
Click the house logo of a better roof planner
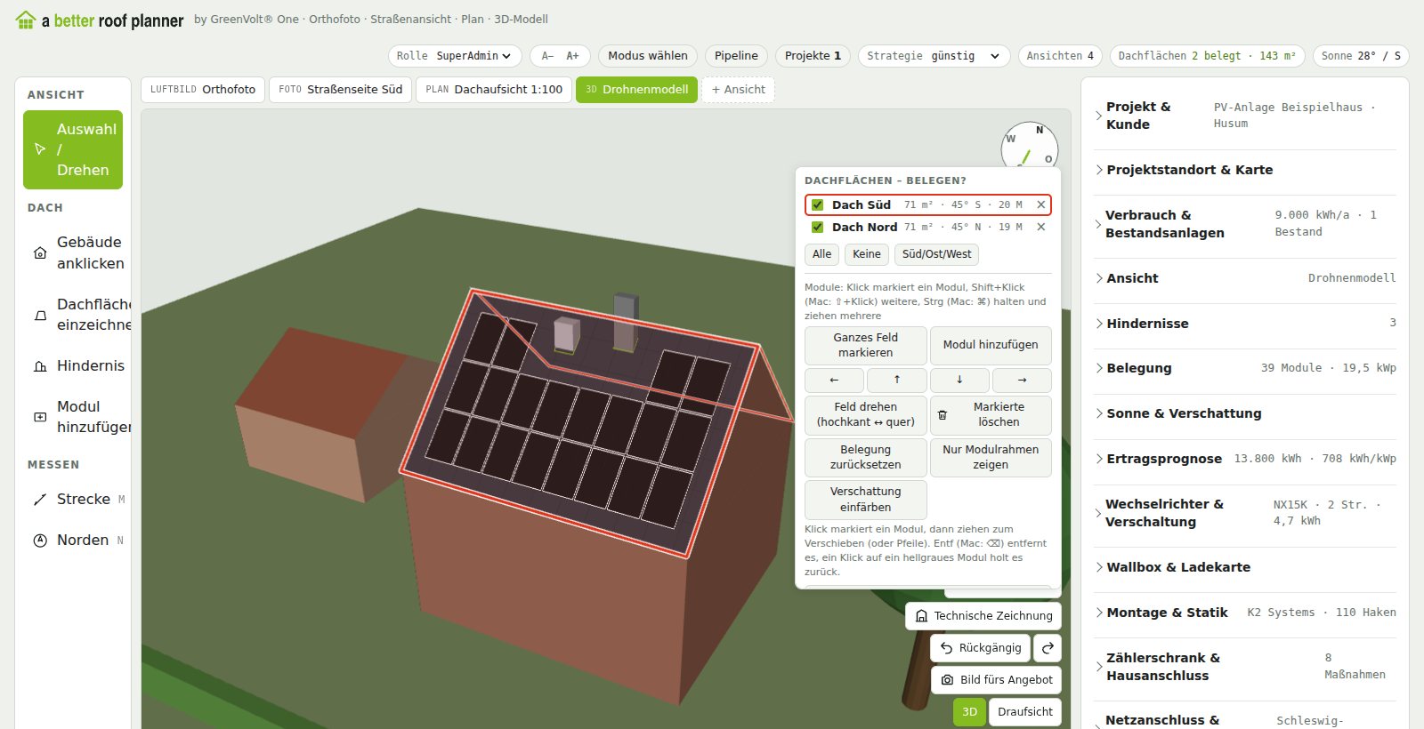(x=26, y=20)
